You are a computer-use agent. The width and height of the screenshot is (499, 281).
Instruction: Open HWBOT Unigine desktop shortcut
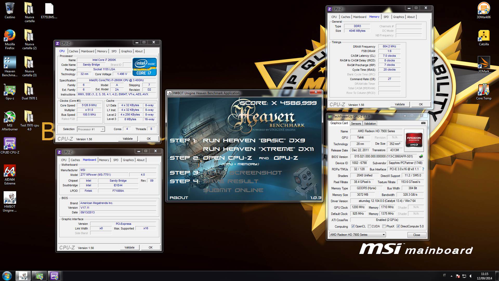10,202
